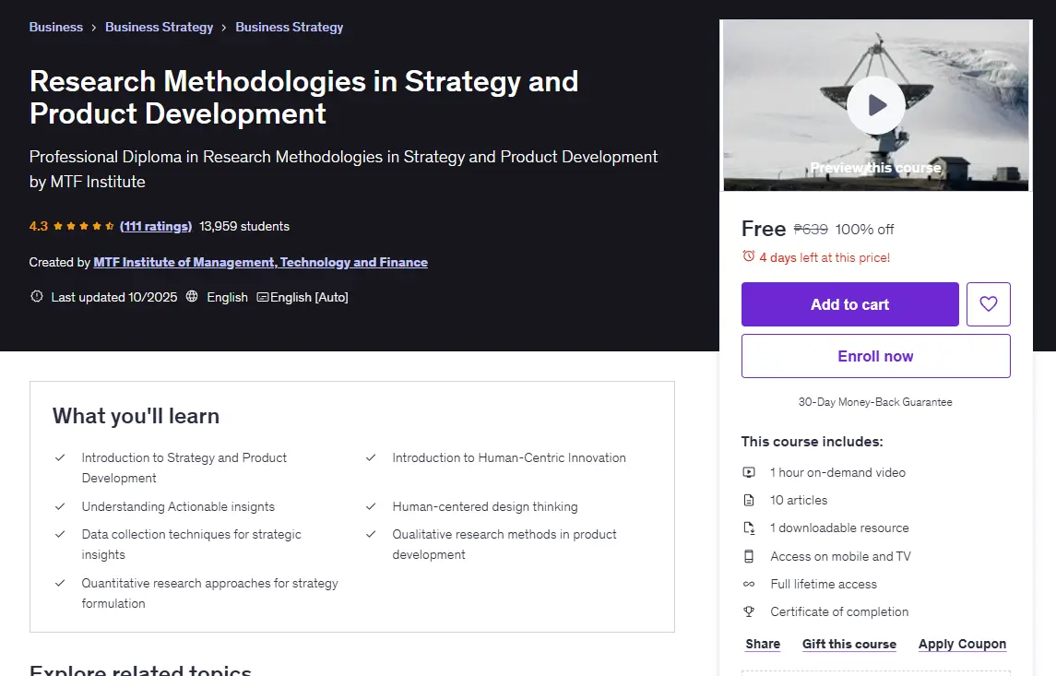Click 30-Day Money-Back Guarantee text

(x=875, y=402)
